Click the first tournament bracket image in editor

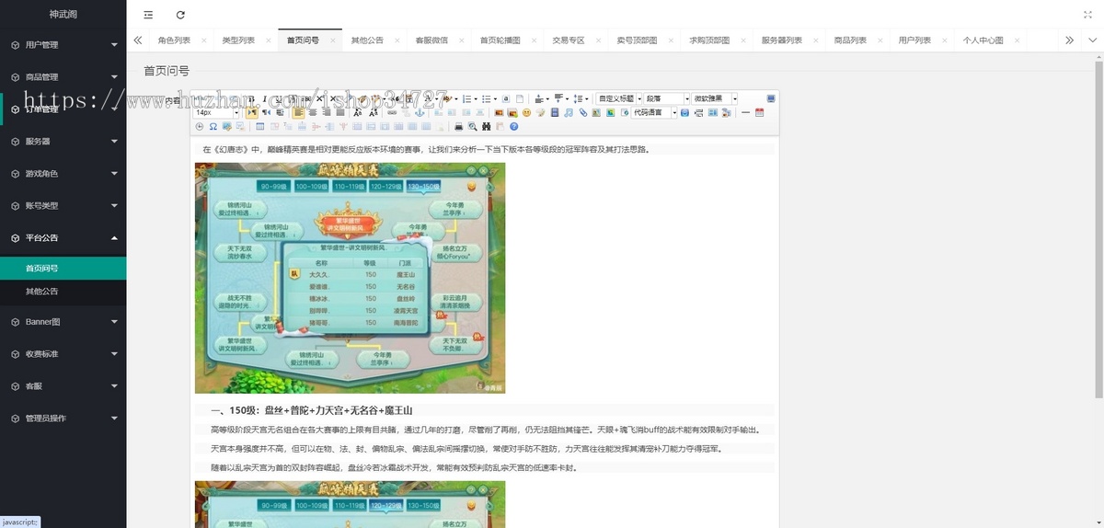tap(350, 278)
